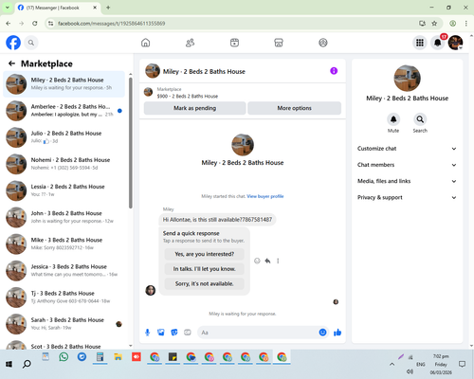Expand the Chat members section
The height and width of the screenshot is (379, 474).
(407, 165)
